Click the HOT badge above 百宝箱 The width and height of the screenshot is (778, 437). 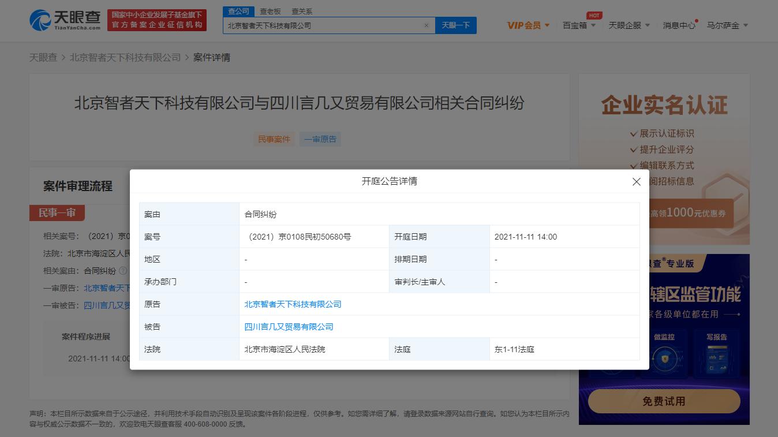594,16
